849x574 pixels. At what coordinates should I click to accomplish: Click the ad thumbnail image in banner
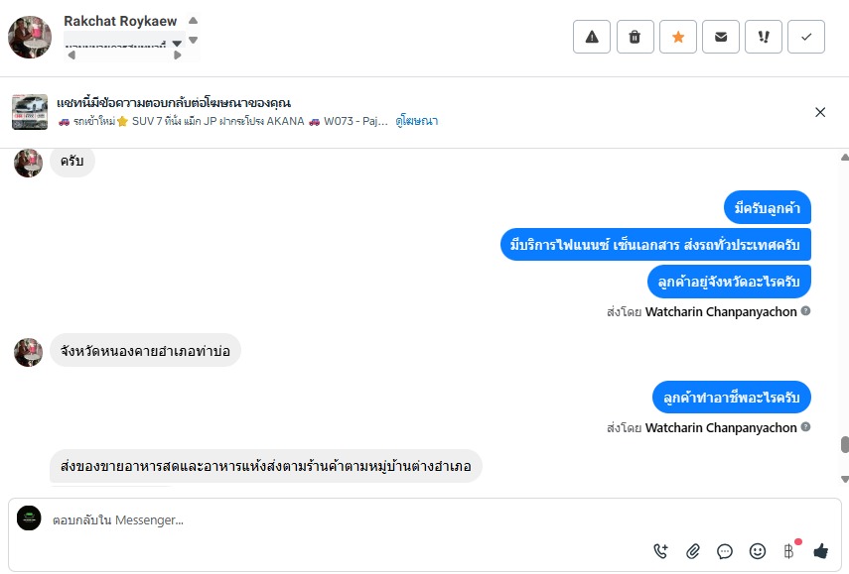coord(30,112)
